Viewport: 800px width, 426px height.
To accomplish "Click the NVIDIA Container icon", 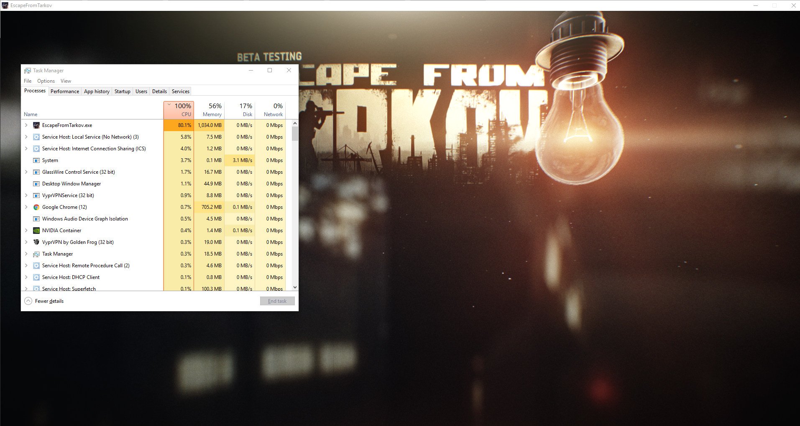I will coord(36,231).
